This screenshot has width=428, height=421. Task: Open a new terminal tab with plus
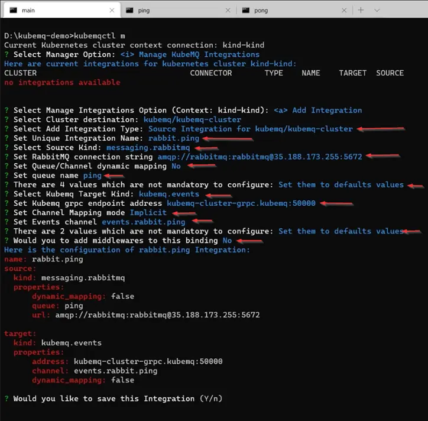click(361, 10)
